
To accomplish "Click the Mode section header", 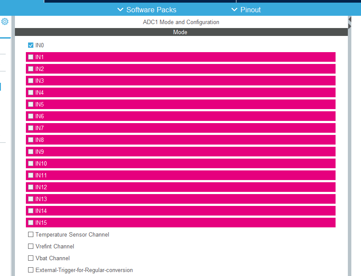I will [180, 32].
